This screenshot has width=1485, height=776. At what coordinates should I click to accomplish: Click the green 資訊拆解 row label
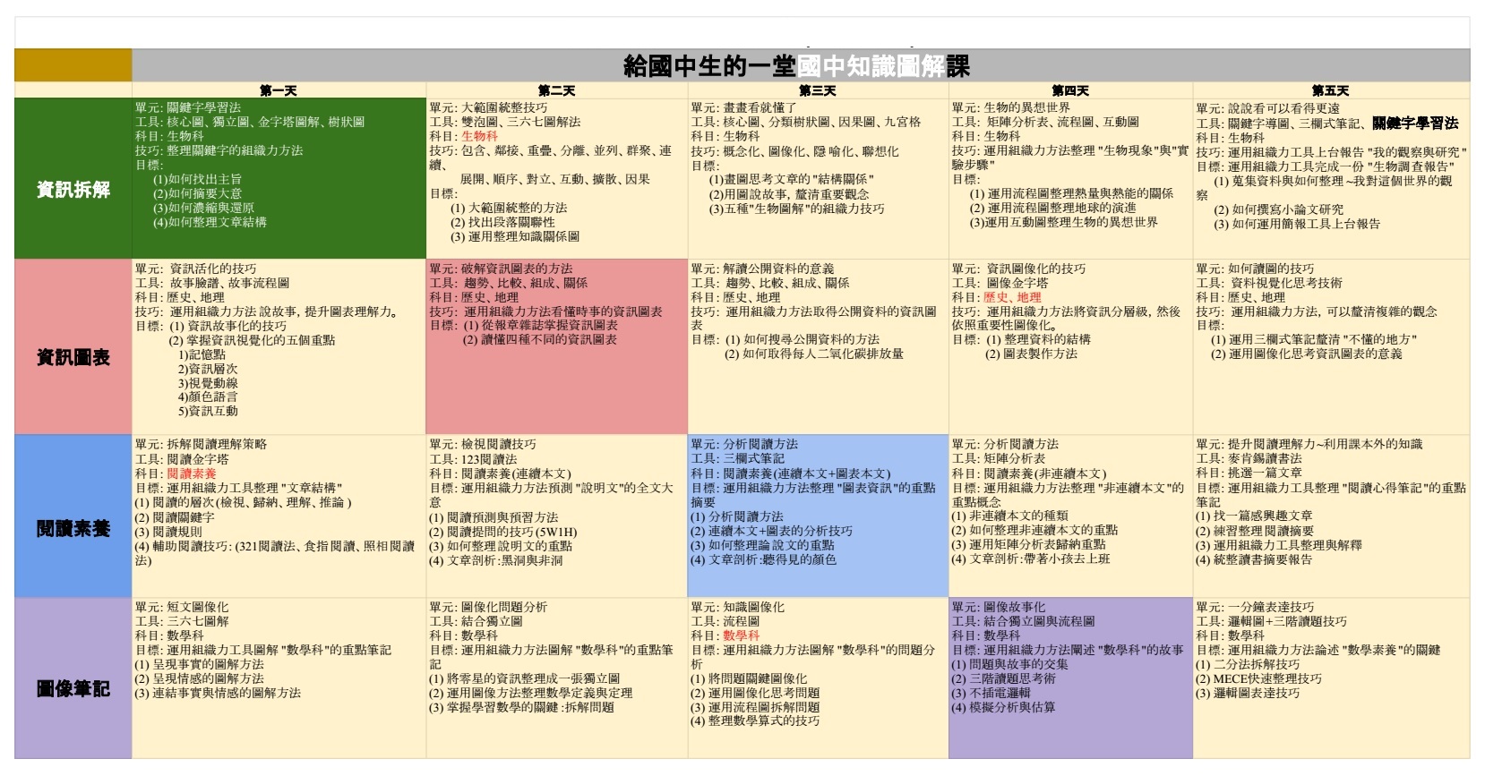(x=73, y=189)
